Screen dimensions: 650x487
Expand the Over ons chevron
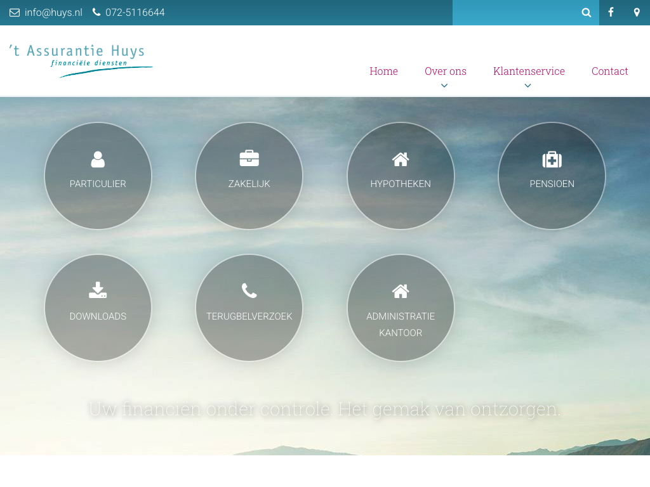(x=444, y=86)
